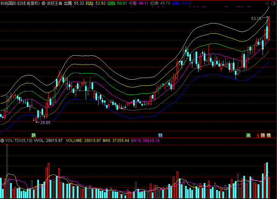277x199 pixels.
Task: Click the 29.85 low price label
Action: (45, 123)
